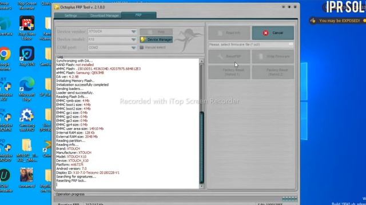Screen dimensions: 366x205
Task: Select the FRP tab
Action: 138,15
